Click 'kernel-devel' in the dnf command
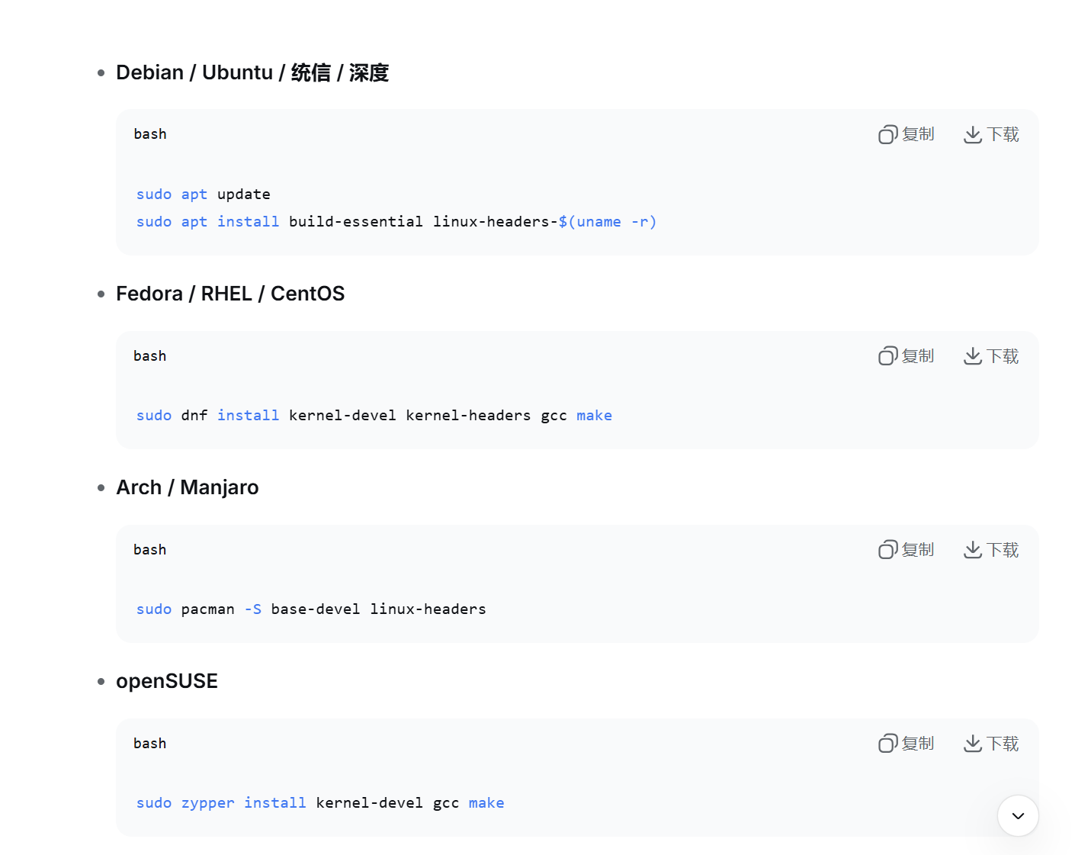Screen dimensions: 1091x855 tap(342, 416)
